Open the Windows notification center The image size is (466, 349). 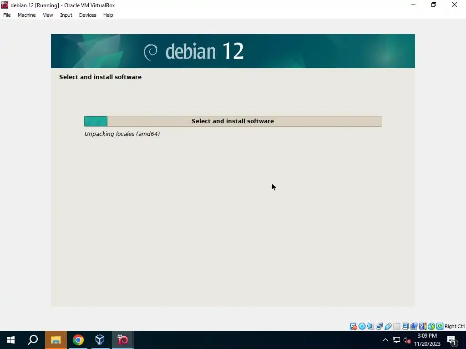[452, 340]
